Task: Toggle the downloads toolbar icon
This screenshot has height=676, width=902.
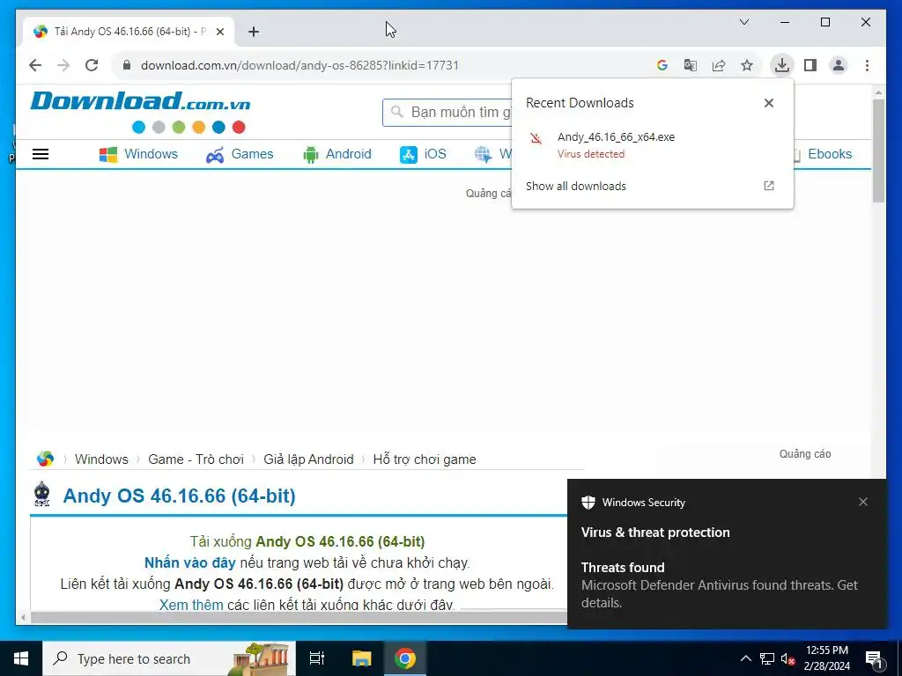Action: [782, 65]
